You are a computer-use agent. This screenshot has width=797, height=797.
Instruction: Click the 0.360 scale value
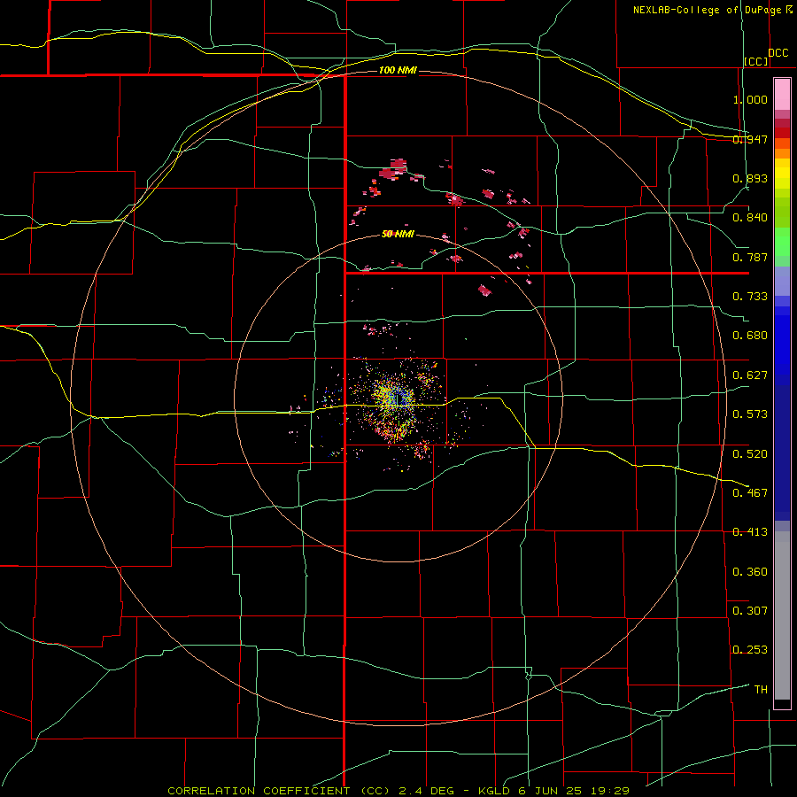pyautogui.click(x=750, y=572)
